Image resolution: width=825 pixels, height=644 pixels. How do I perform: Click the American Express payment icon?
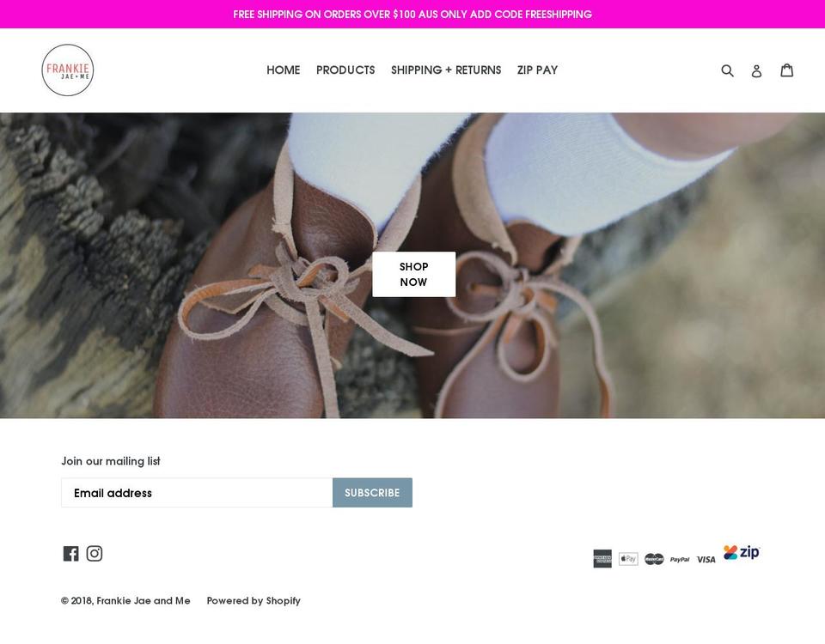602,558
